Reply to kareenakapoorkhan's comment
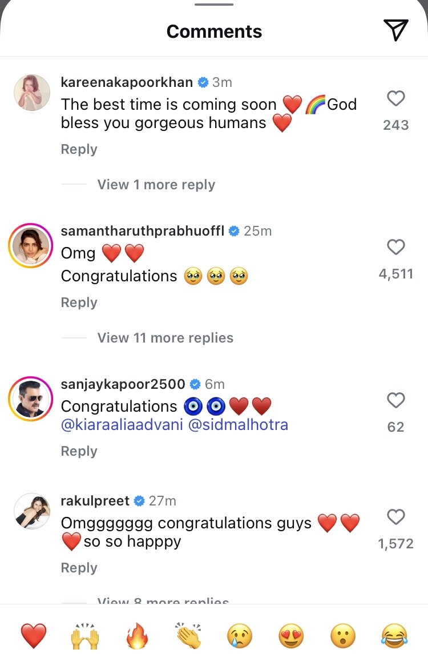This screenshot has width=428, height=661. [79, 149]
